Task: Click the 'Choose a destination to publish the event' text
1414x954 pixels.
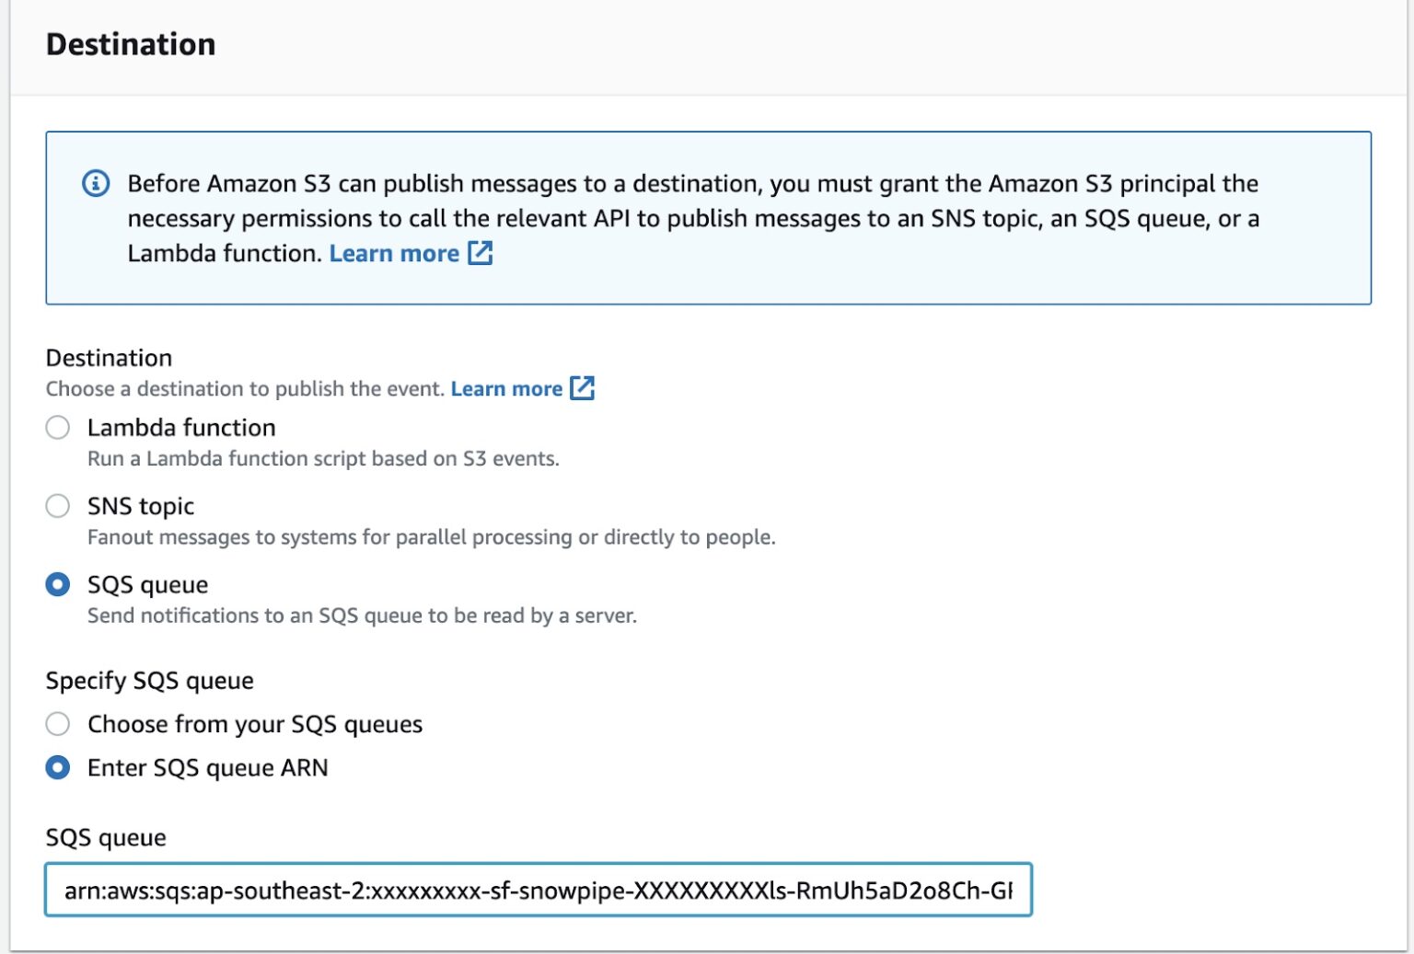Action: 244,388
